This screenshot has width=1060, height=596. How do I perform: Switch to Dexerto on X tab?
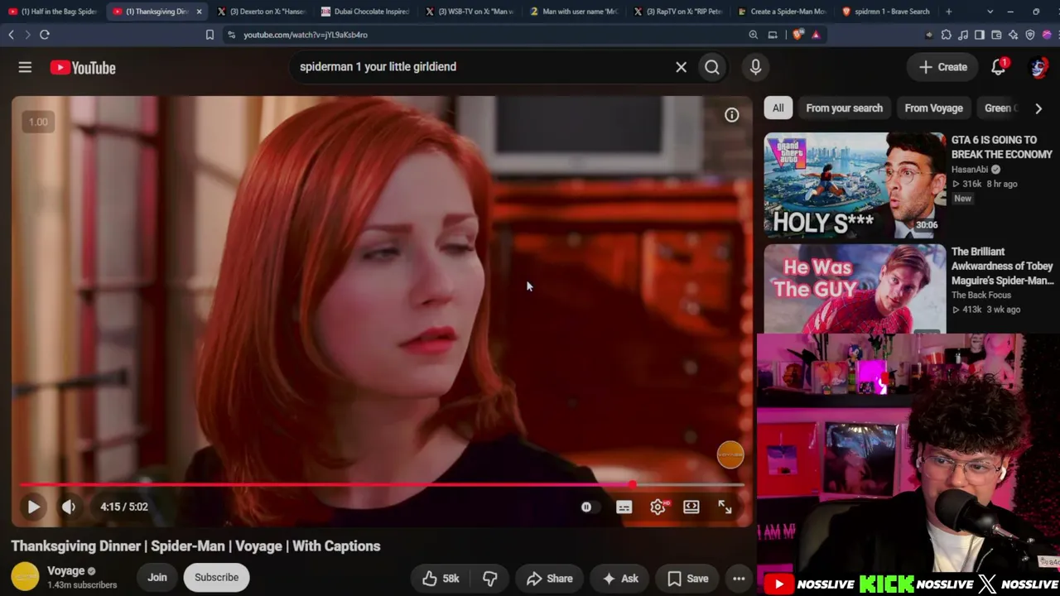(x=261, y=12)
